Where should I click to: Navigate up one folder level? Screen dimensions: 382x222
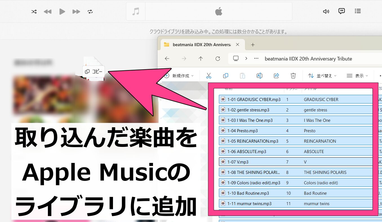(201, 59)
